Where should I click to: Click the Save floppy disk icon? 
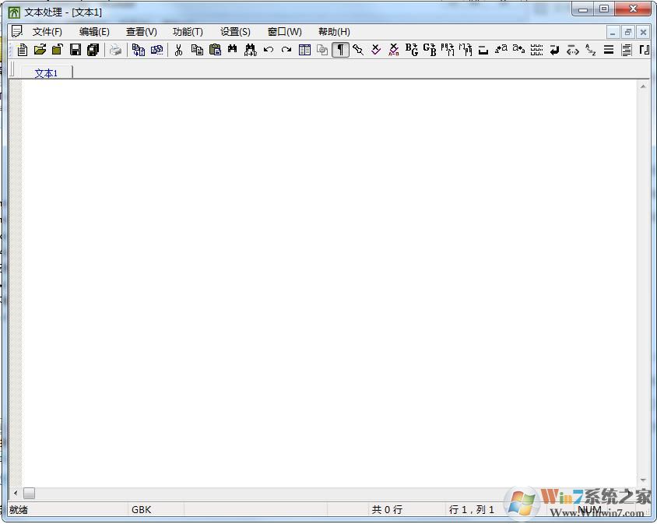(x=76, y=50)
